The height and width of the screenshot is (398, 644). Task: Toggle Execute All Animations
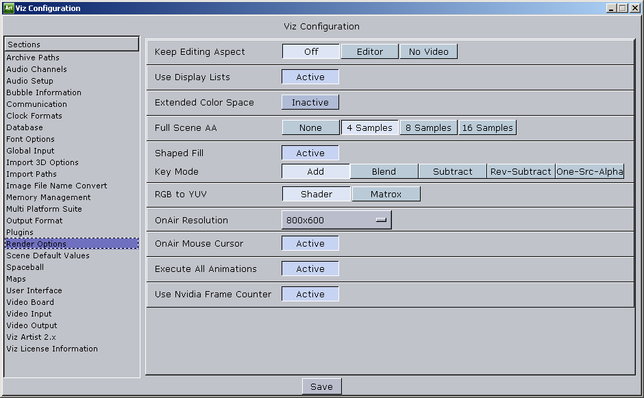pyautogui.click(x=310, y=269)
